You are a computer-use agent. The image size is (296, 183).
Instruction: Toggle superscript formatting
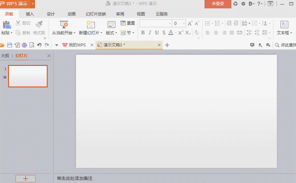(x=181, y=33)
